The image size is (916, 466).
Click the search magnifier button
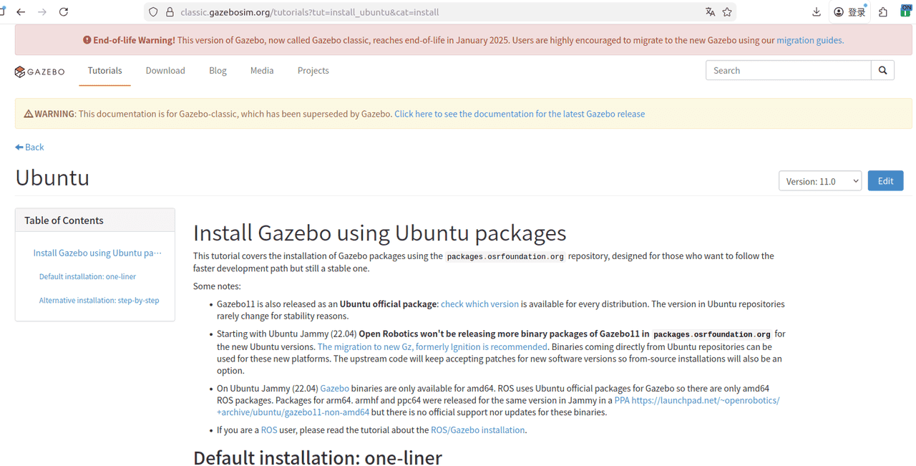pyautogui.click(x=882, y=70)
